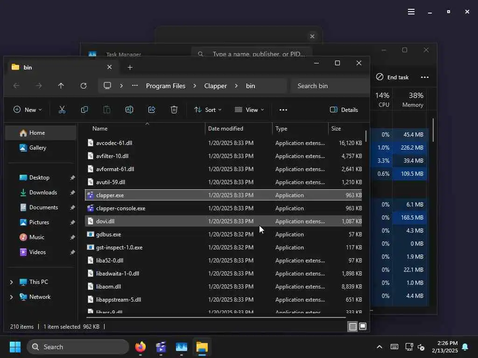
Task: Open Pictures in quick access
Action: pos(41,222)
